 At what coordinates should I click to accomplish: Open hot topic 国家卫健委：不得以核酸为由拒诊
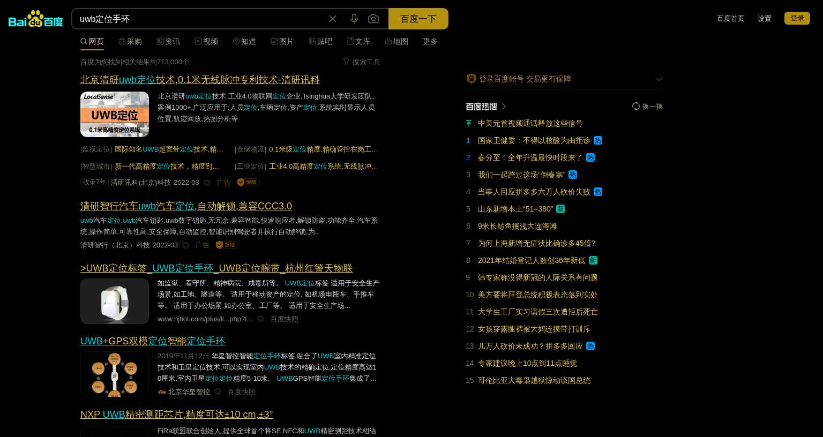[x=534, y=140]
